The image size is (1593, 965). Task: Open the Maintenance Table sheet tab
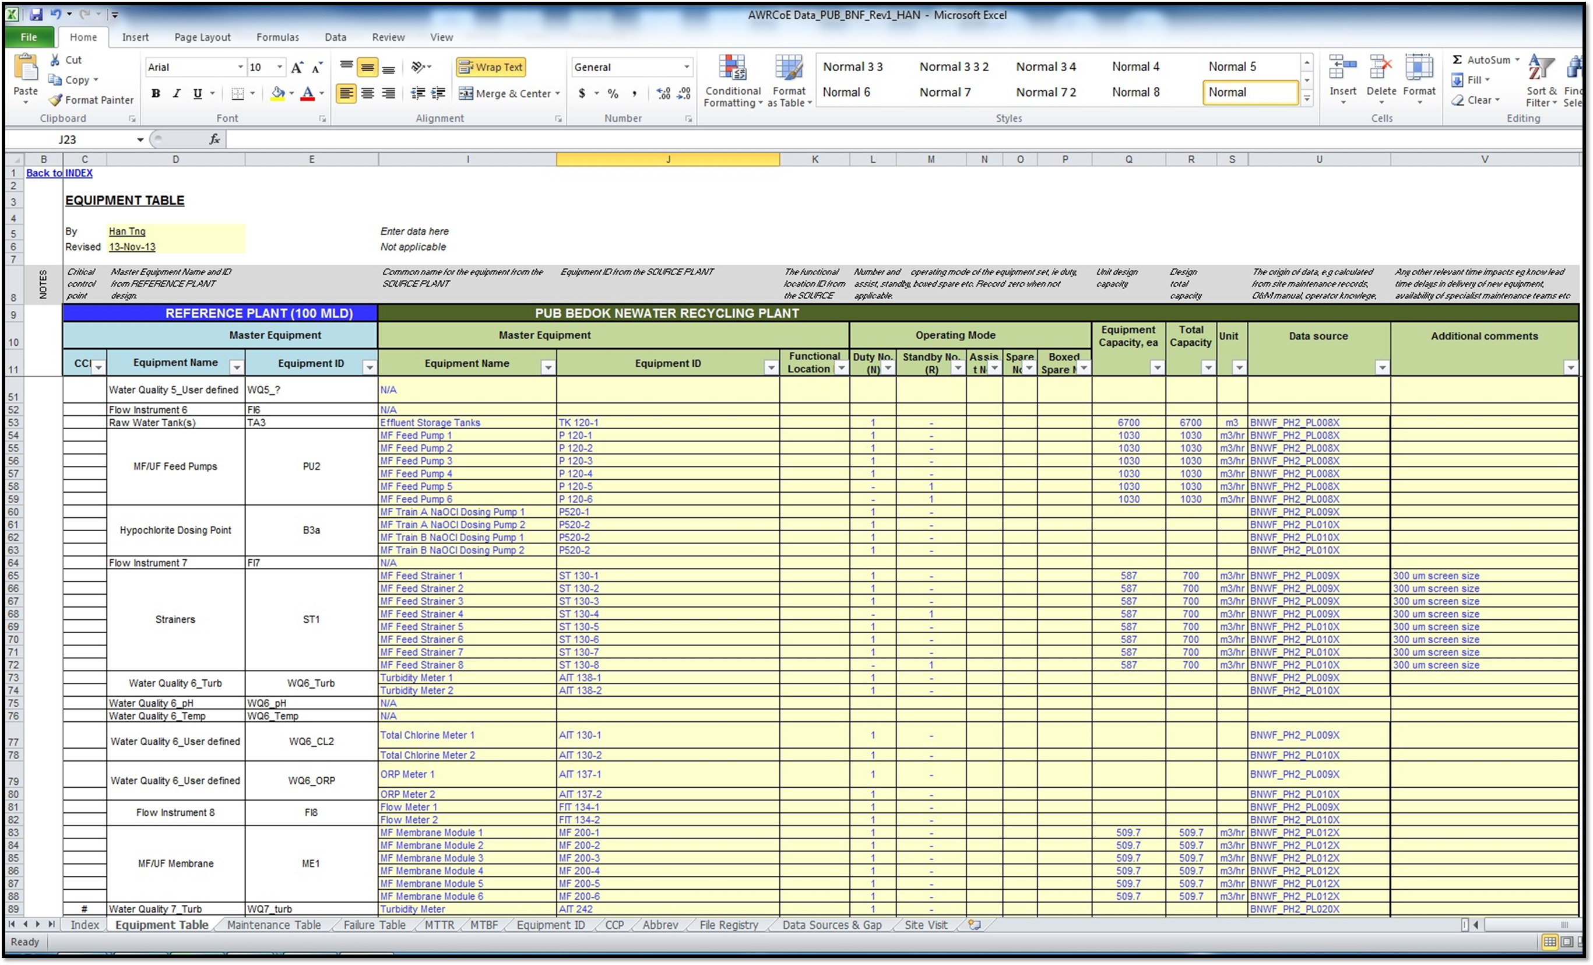point(273,925)
